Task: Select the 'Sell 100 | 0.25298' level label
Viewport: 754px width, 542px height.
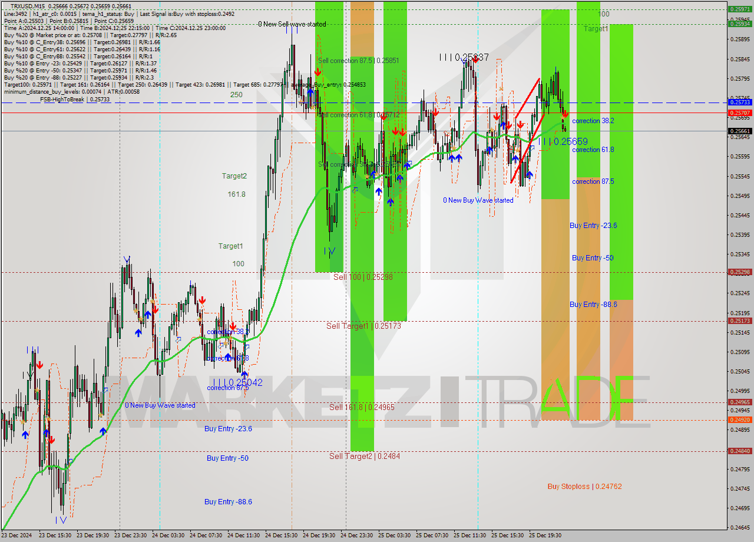Action: [363, 277]
